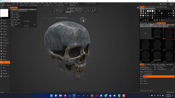The height and width of the screenshot is (98, 175).
Task: Open the Add depth dropdown
Action: pyautogui.click(x=166, y=68)
